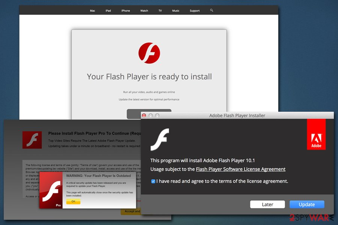Click the Later button

(x=267, y=204)
